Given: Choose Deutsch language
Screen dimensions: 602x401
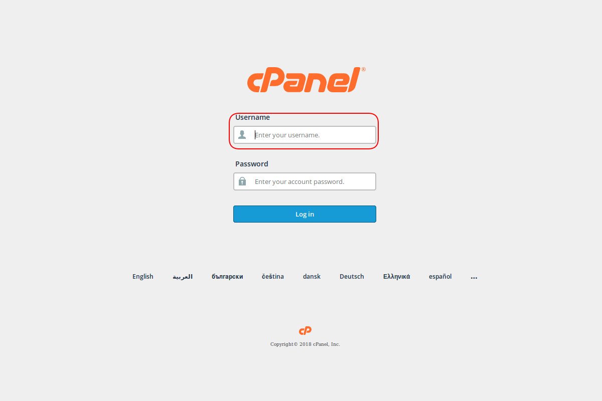Looking at the screenshot, I should (x=352, y=277).
